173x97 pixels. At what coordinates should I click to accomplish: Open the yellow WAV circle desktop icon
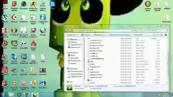pos(148,6)
